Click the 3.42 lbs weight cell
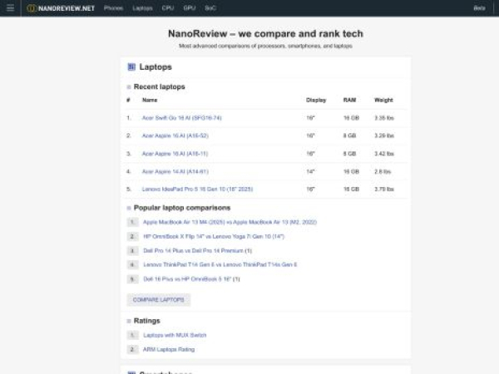This screenshot has width=499, height=374. point(384,154)
